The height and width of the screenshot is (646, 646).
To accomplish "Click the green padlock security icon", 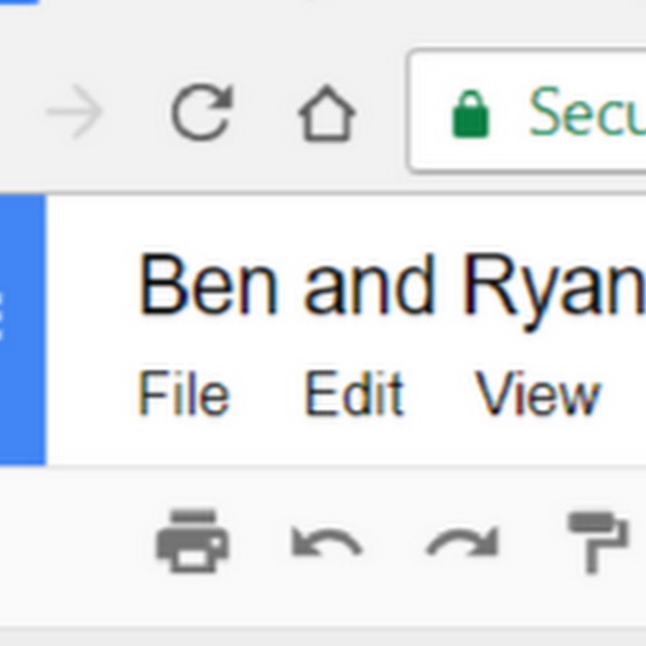I will 470,115.
